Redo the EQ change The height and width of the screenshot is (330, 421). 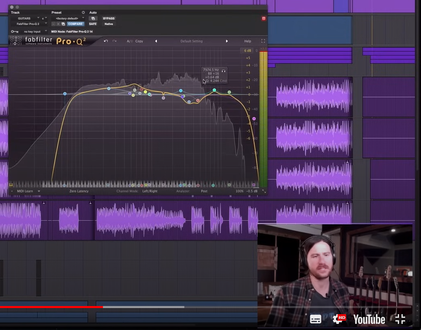tap(115, 41)
